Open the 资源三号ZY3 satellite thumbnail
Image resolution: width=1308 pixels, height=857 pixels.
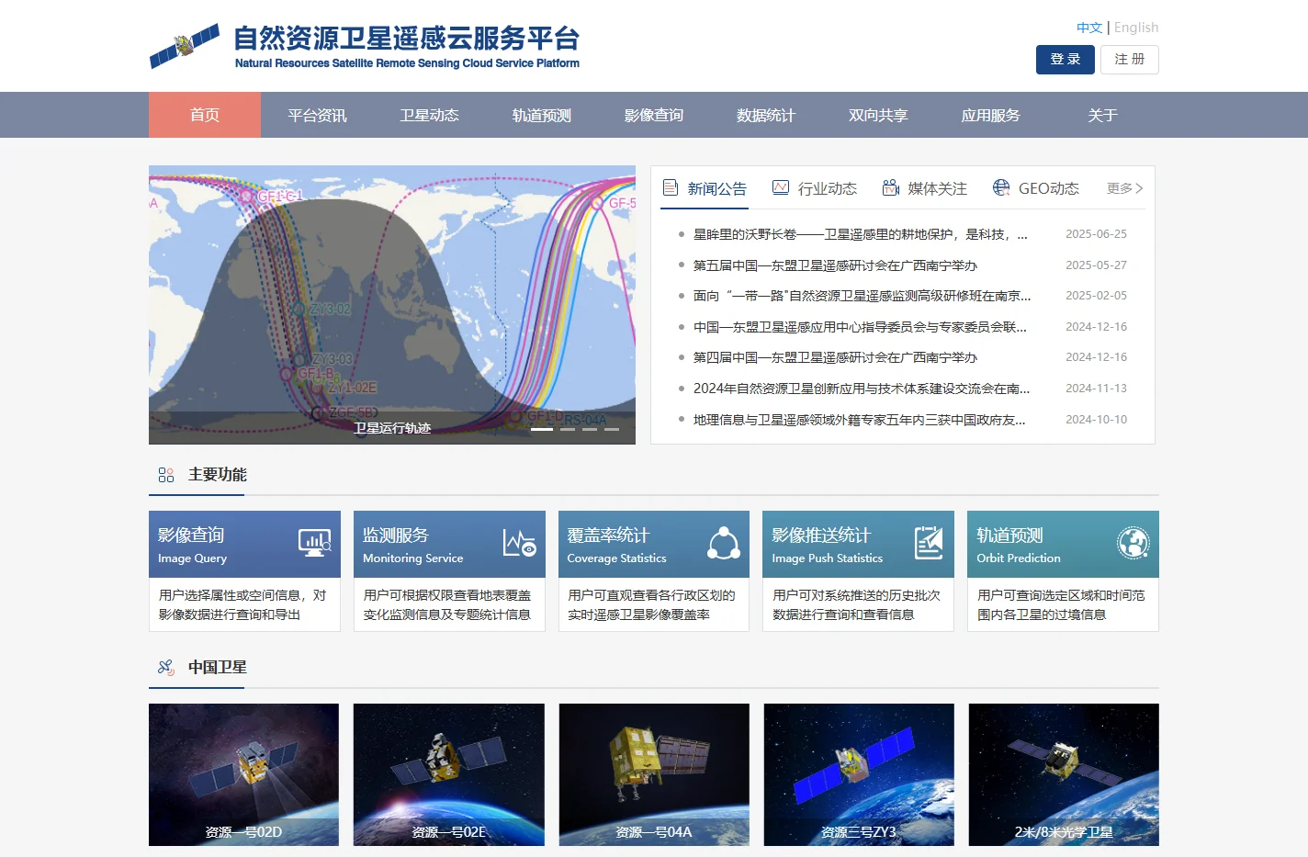tap(859, 774)
